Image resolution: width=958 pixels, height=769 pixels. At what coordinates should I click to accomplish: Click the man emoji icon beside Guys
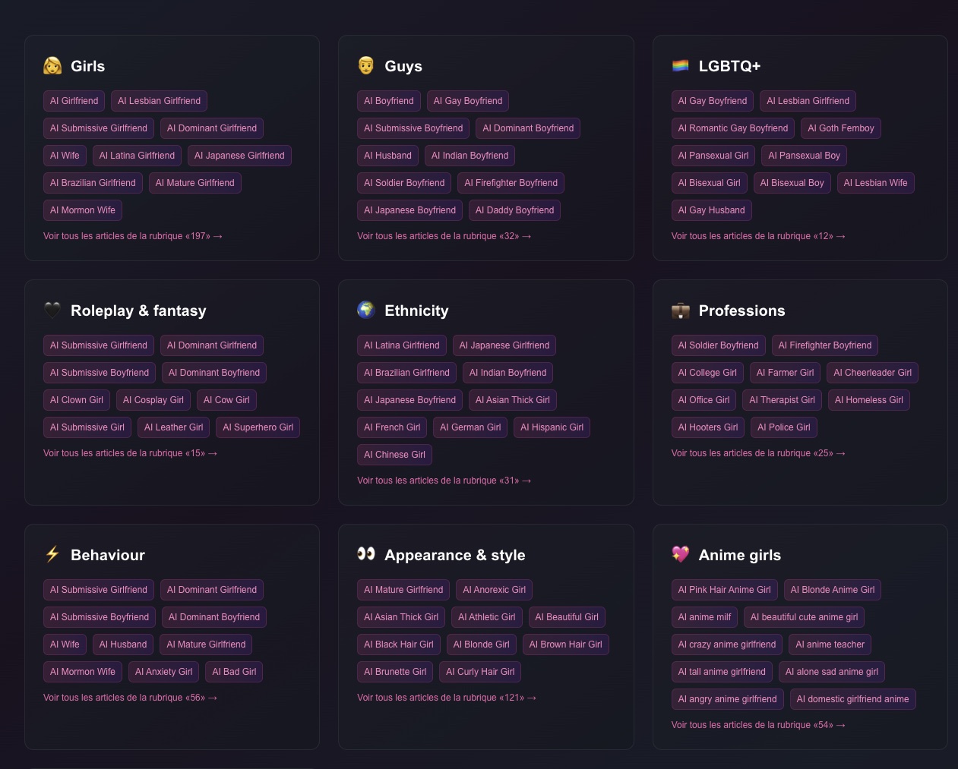(x=366, y=66)
